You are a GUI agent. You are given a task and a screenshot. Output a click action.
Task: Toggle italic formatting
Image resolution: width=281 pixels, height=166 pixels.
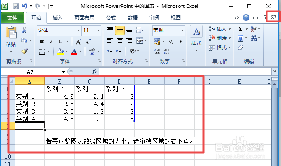coord(51,42)
